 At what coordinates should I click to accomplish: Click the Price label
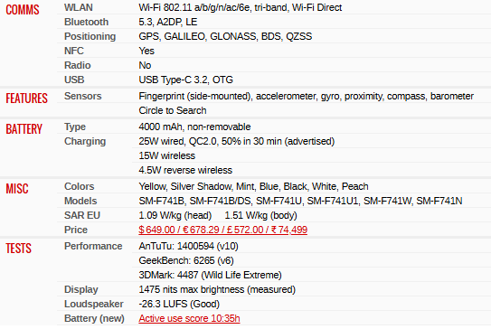pos(76,230)
